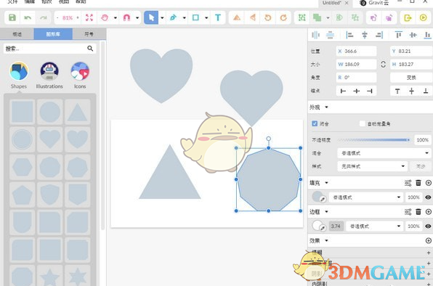
Task: Open zoom level 81% dropdown
Action: pos(68,18)
